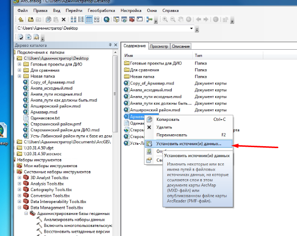
Task: Expand Cartography Tools.tbx toolbox
Action: [19, 190]
